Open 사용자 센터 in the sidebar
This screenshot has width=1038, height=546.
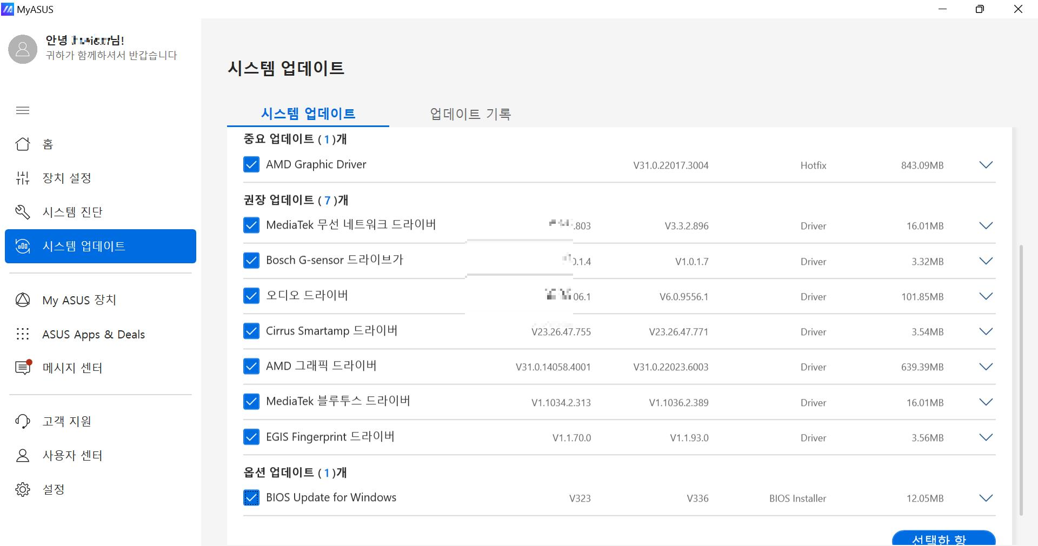(x=101, y=456)
